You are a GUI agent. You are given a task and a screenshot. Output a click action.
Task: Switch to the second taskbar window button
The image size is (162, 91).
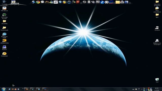tap(33, 89)
